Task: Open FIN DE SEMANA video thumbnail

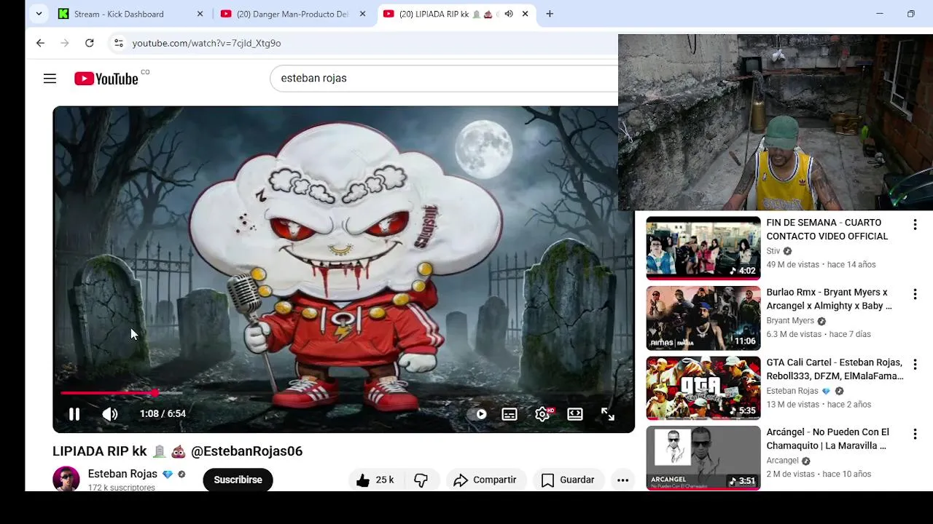Action: tap(703, 248)
